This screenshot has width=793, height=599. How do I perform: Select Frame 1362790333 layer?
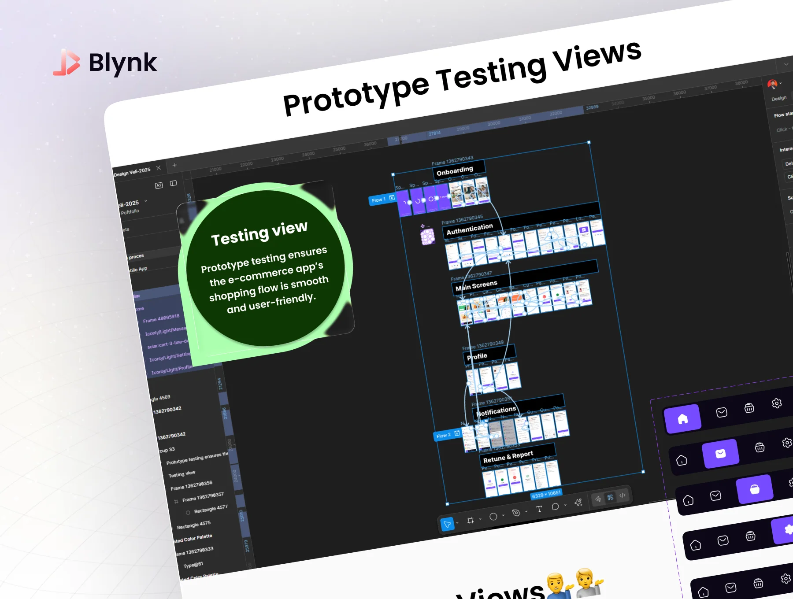pyautogui.click(x=194, y=552)
